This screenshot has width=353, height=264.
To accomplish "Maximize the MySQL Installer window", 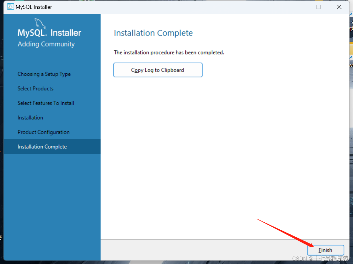I will pyautogui.click(x=318, y=7).
